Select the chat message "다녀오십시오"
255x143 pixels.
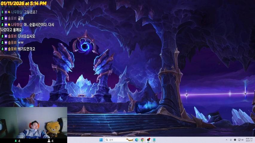(x=26, y=36)
